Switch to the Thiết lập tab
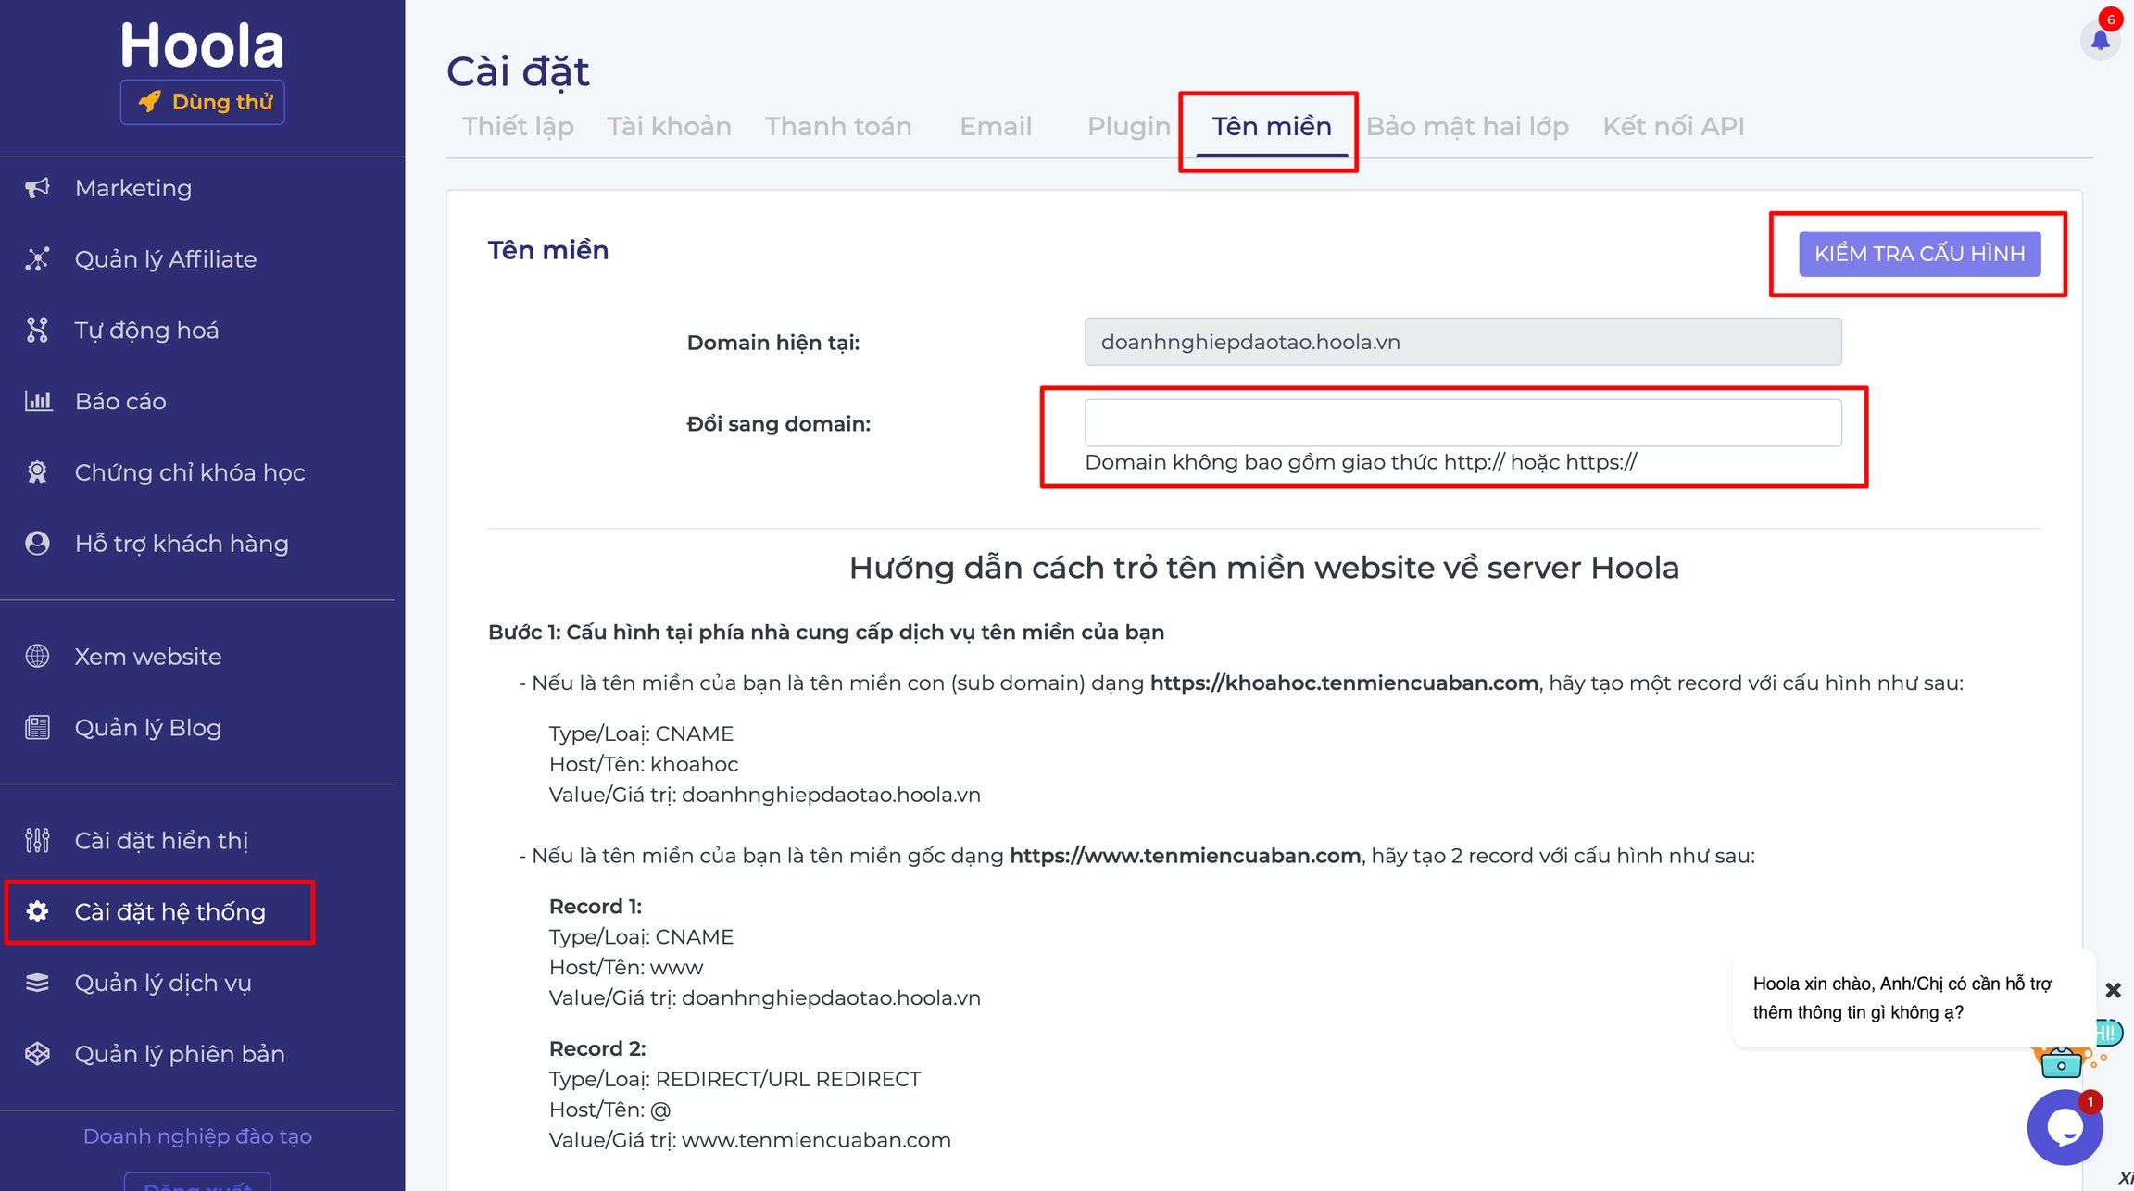The height and width of the screenshot is (1191, 2134). click(x=518, y=126)
